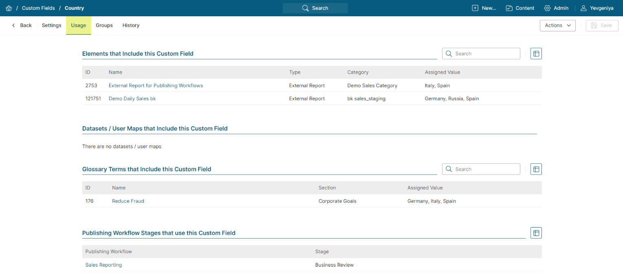The height and width of the screenshot is (276, 623).
Task: Open the Reduce Fraud glossary term
Action: [x=128, y=201]
